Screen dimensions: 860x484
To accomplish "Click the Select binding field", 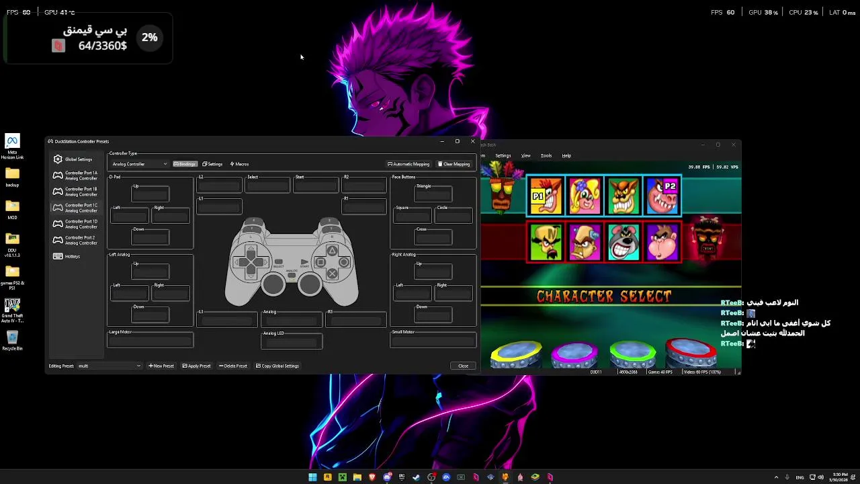I will point(268,186).
